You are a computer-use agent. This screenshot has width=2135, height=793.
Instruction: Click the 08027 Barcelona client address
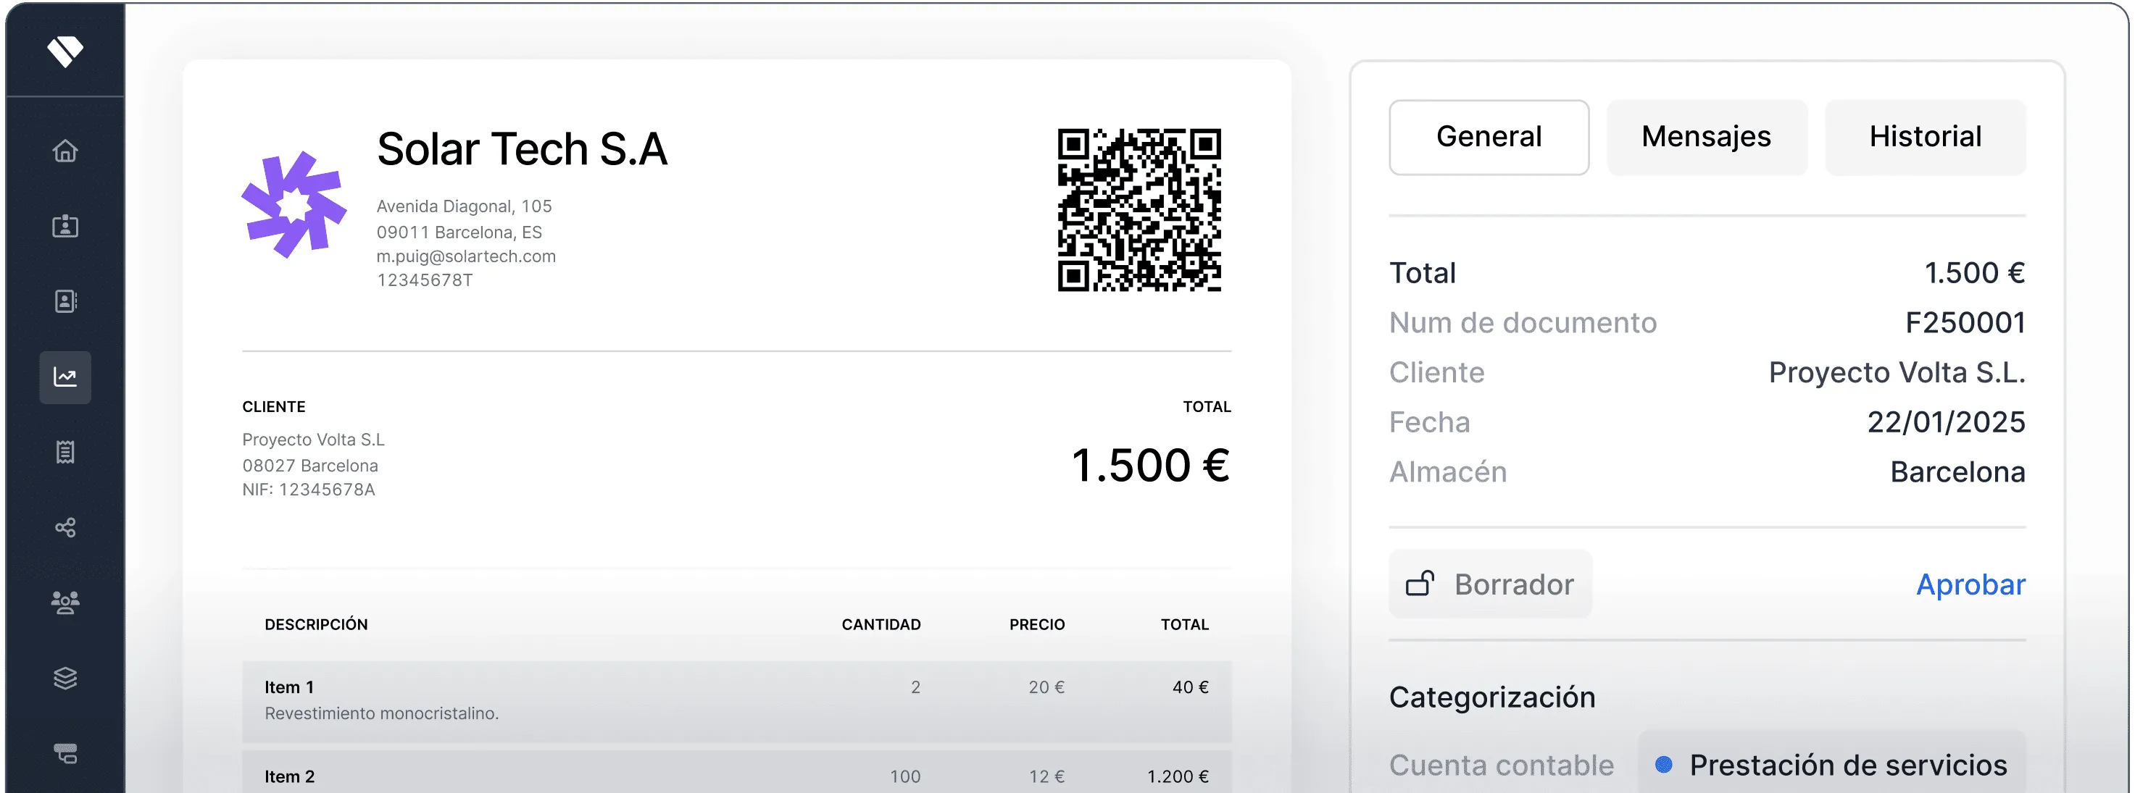(310, 466)
